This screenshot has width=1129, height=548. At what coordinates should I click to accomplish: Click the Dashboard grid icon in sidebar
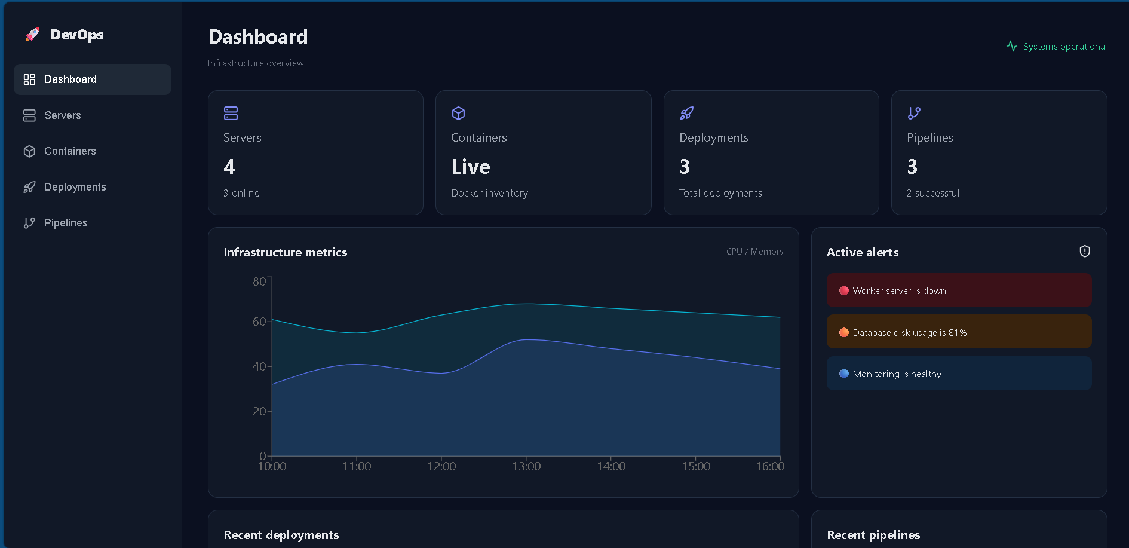point(29,79)
